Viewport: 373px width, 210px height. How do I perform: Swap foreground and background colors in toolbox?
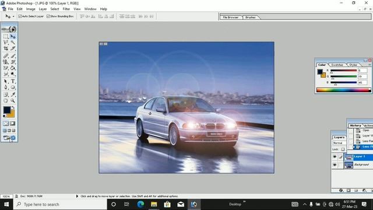pyautogui.click(x=13, y=107)
